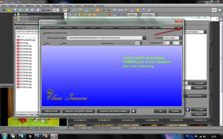The height and width of the screenshot is (139, 223).
Task: Click the volume speaker tray icon
Action: [x=204, y=136]
